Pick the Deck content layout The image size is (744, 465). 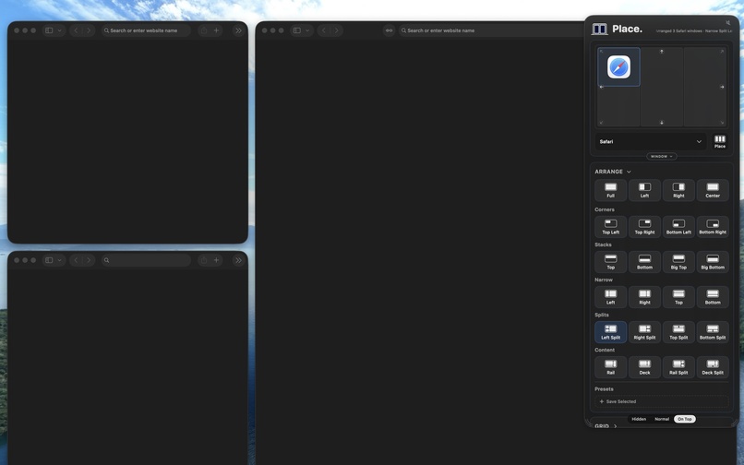point(644,367)
